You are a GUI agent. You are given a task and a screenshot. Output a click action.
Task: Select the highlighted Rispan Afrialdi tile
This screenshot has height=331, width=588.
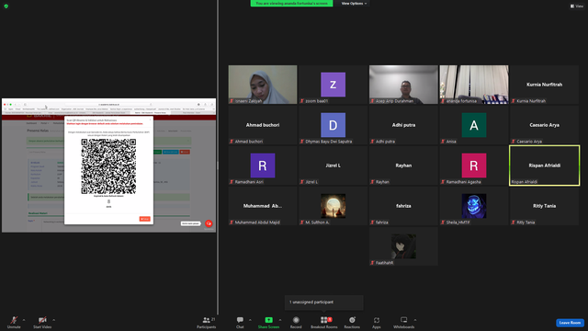point(545,165)
